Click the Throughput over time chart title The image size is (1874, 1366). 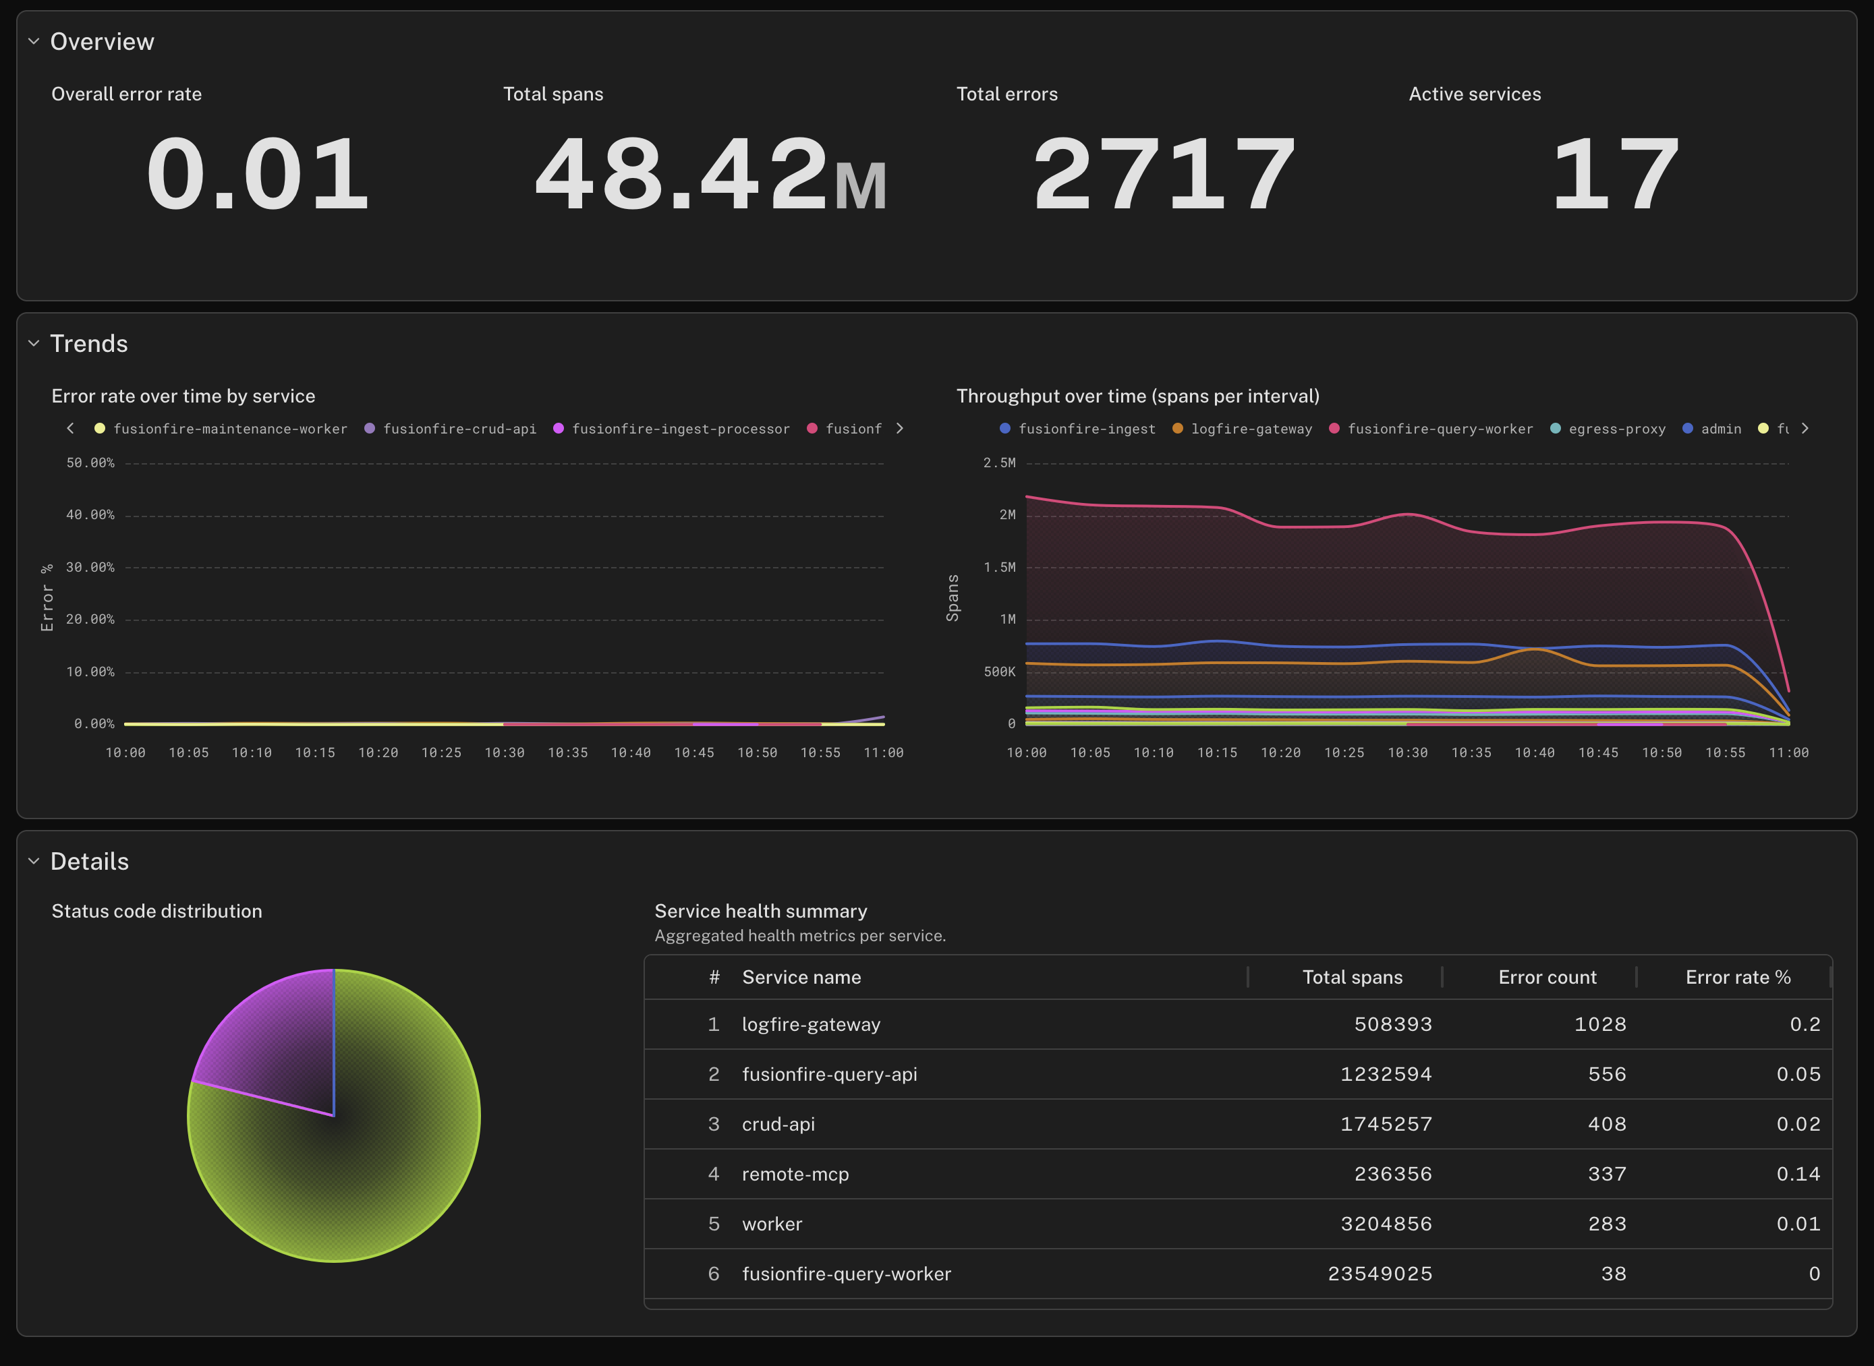[1137, 396]
